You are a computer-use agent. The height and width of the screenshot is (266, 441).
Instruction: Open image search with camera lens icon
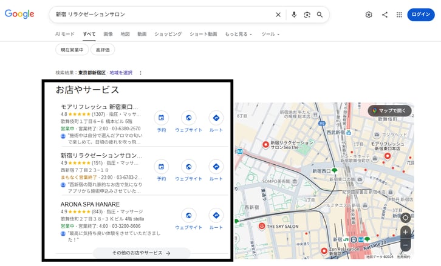pos(307,15)
